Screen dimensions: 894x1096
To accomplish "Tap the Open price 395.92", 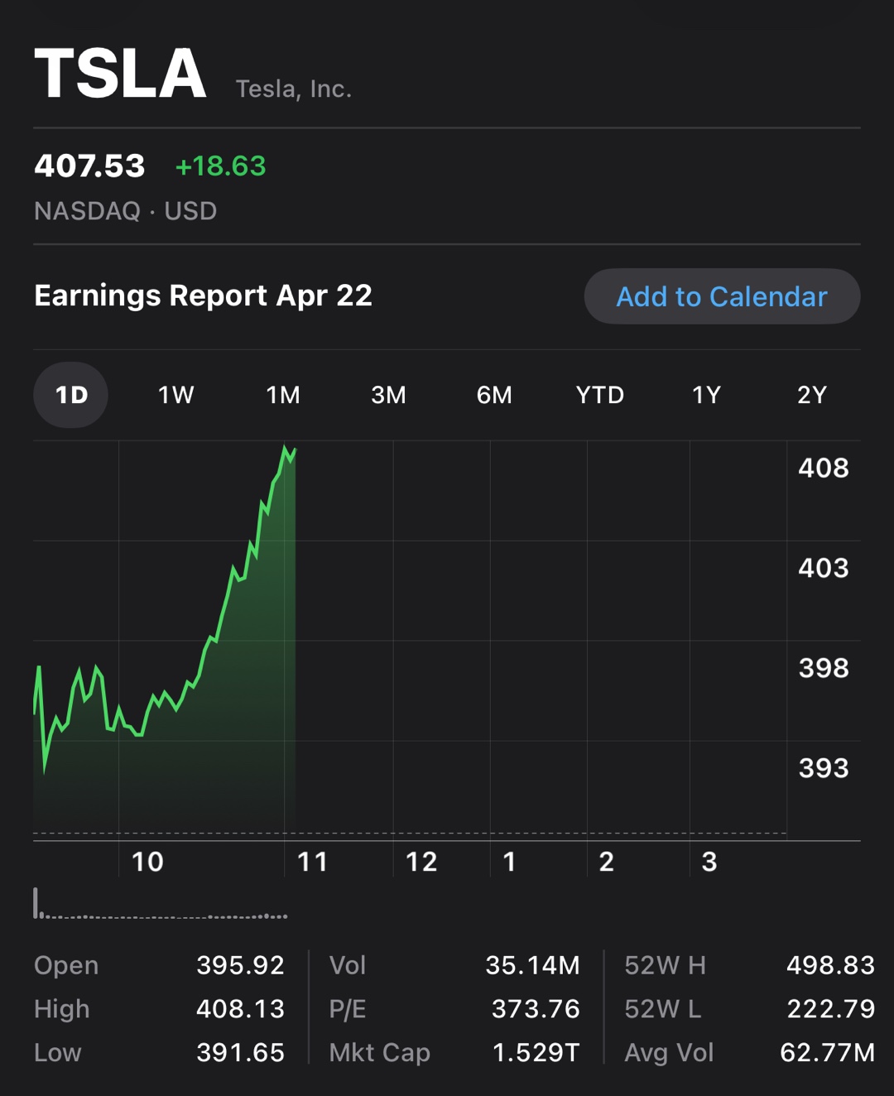I will point(240,965).
